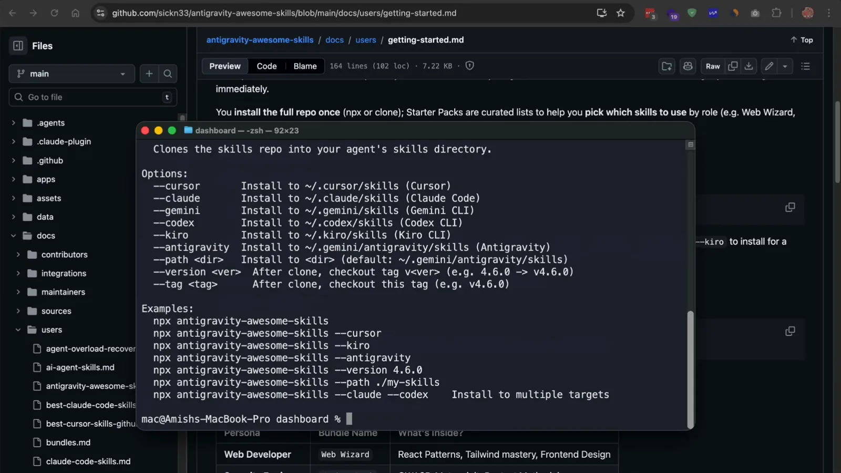Open the red extension with badge 3
841x473 pixels.
pyautogui.click(x=650, y=13)
